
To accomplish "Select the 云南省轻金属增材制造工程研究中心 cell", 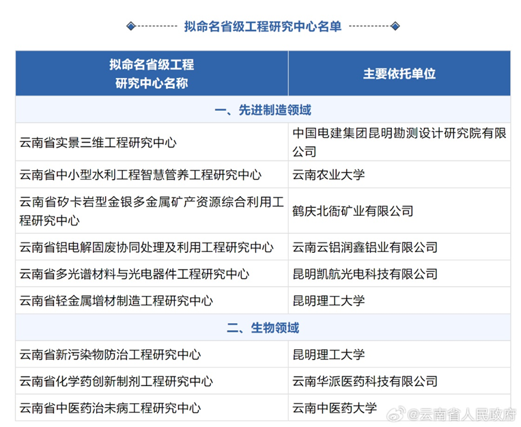I will (116, 301).
